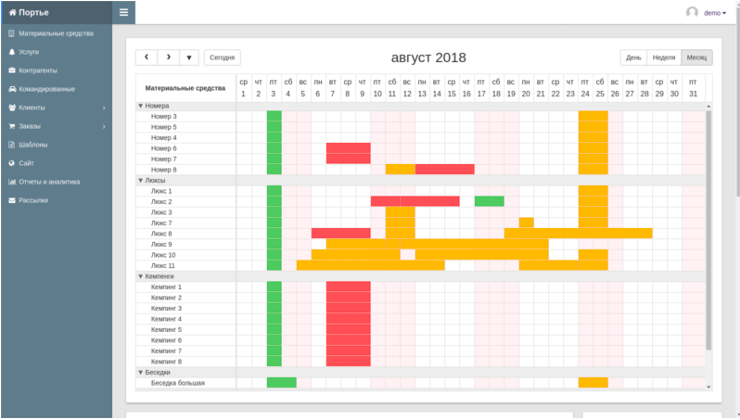Click the user avatar icon
740x420 pixels.
pos(692,12)
